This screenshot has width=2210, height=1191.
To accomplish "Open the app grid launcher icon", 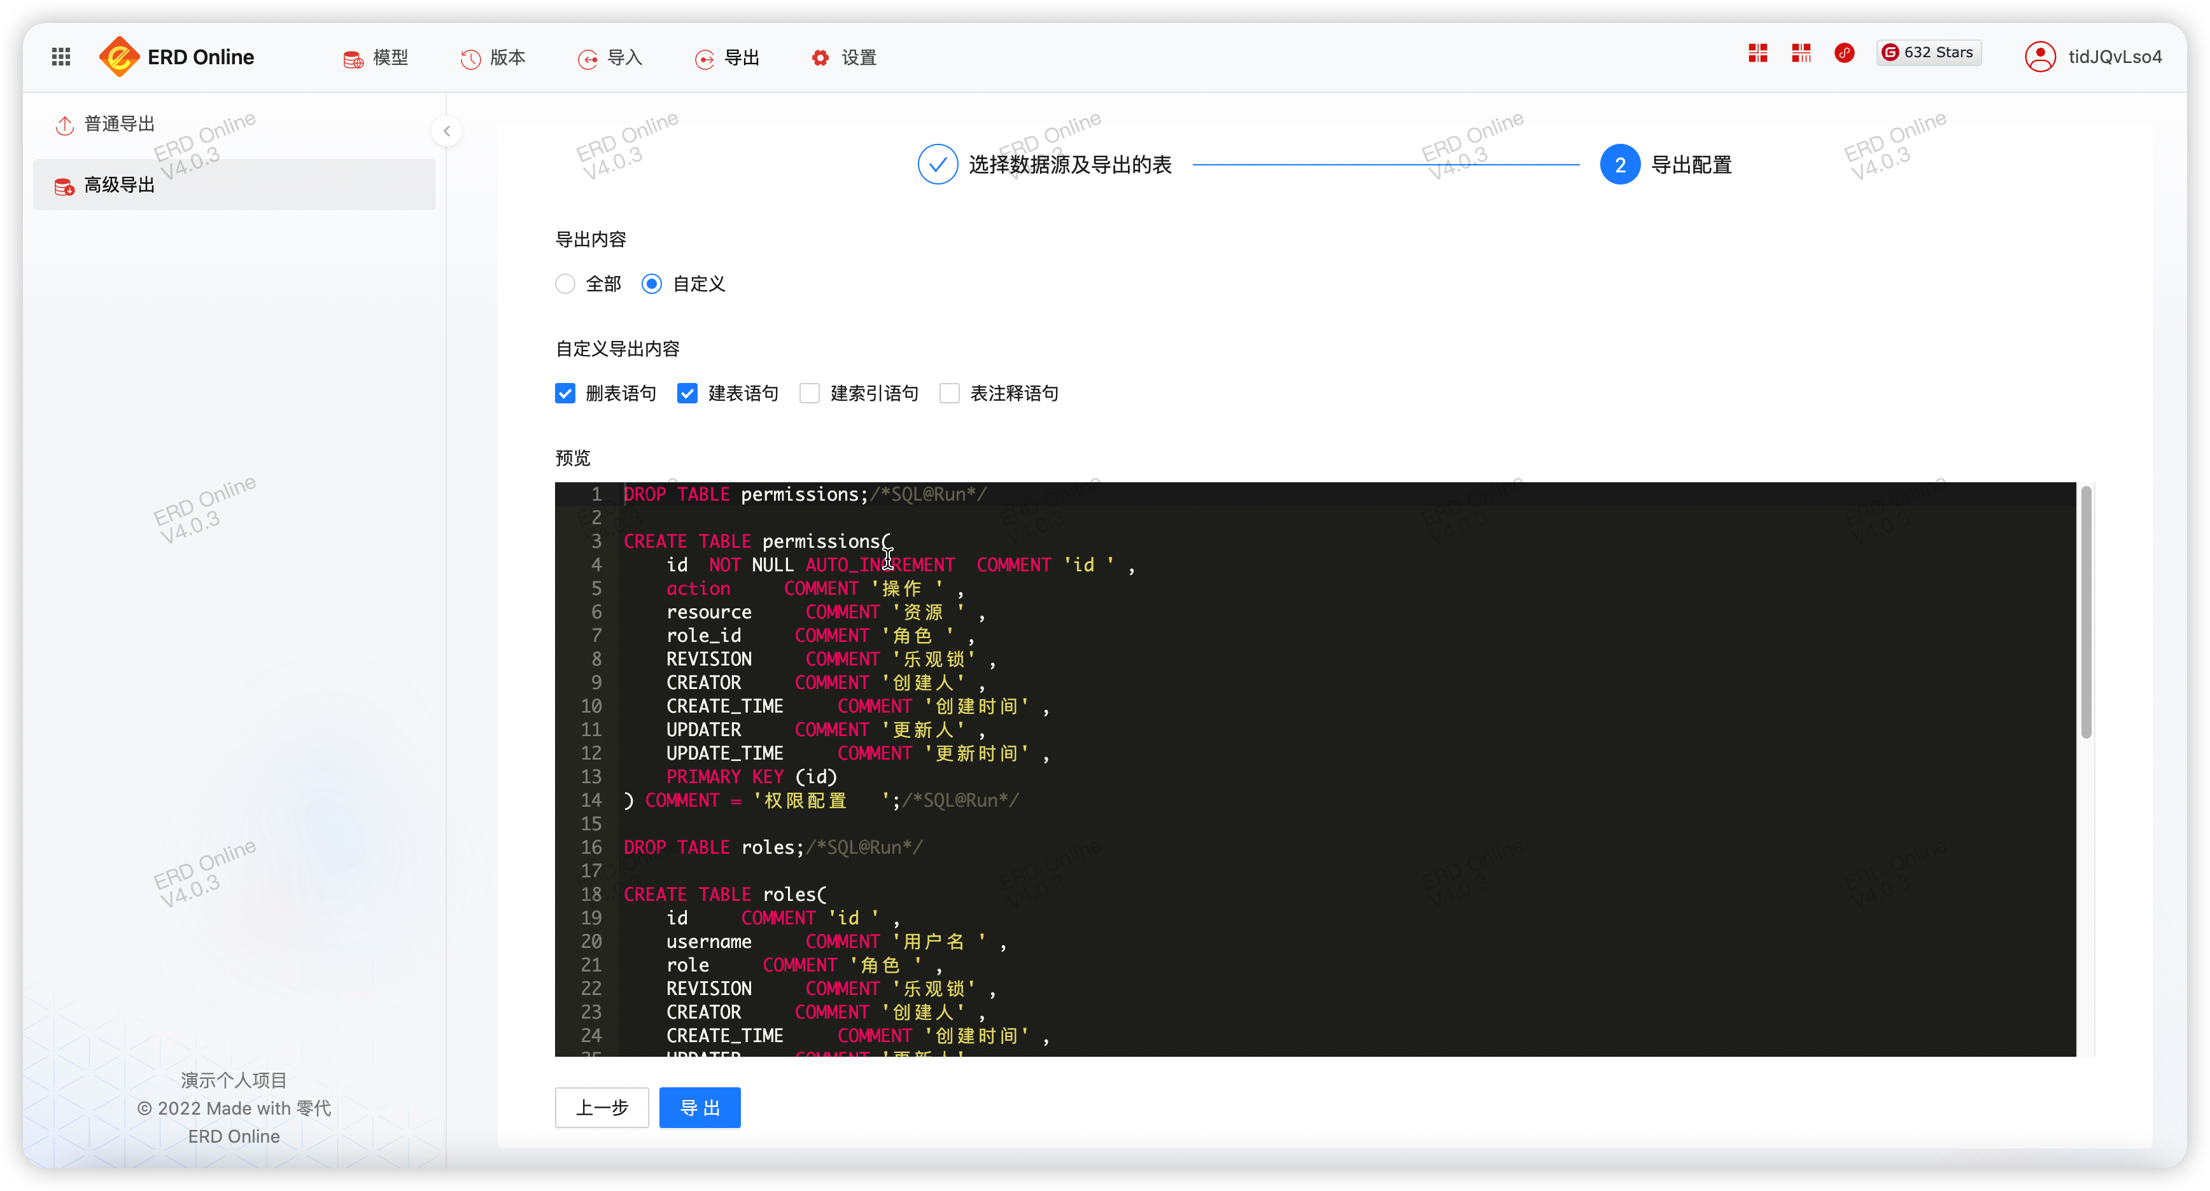I will [61, 57].
